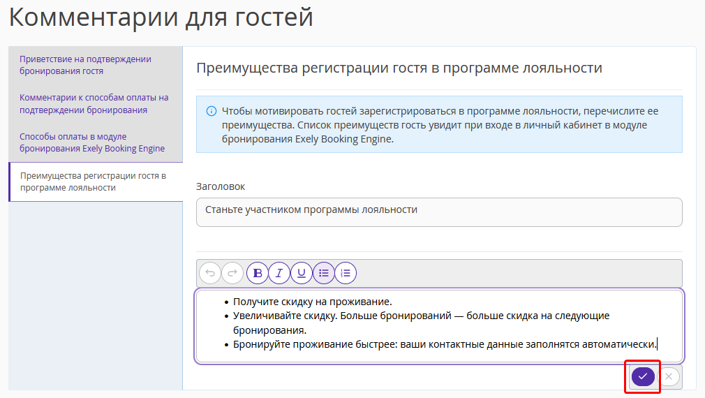This screenshot has width=705, height=398.
Task: Click the Заголовок input field
Action: [439, 212]
